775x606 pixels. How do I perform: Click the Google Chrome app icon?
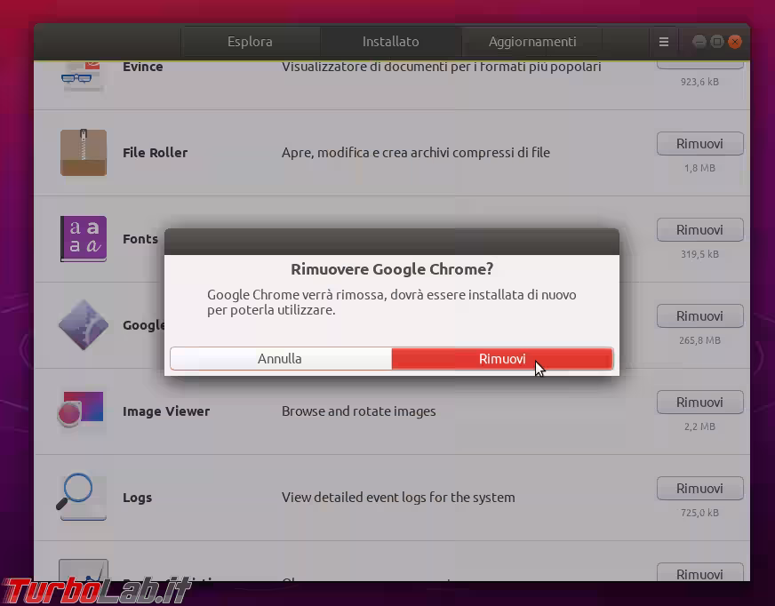click(84, 325)
